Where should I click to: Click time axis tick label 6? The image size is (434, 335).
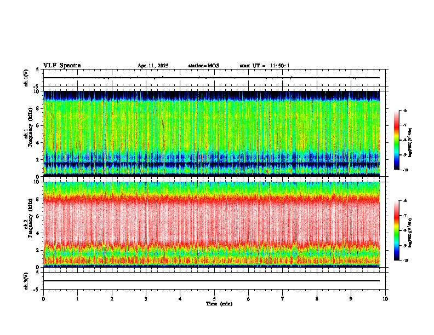click(x=249, y=299)
